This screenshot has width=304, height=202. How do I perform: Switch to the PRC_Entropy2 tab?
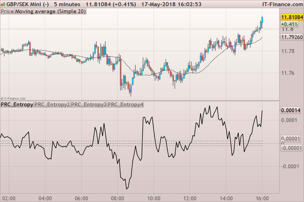(x=52, y=105)
